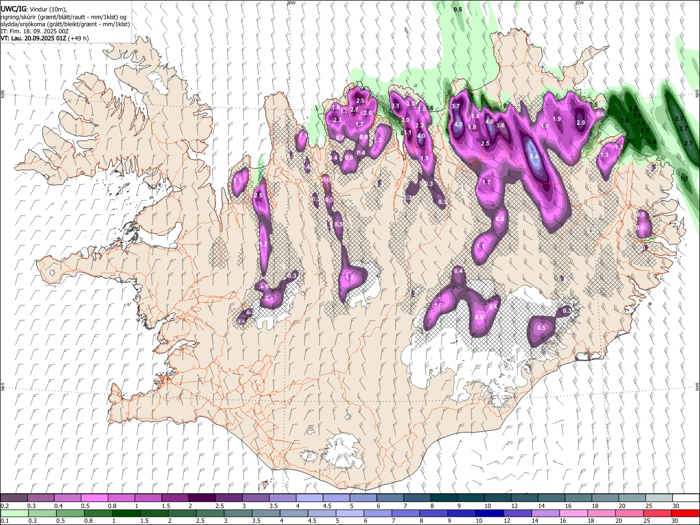Click the '16' label in the upper legend
The height and width of the screenshot is (525, 700).
coord(569,506)
